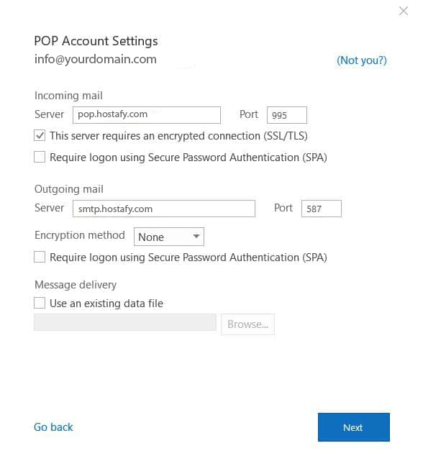Expand the encryption dropdown arrow

[x=196, y=237]
